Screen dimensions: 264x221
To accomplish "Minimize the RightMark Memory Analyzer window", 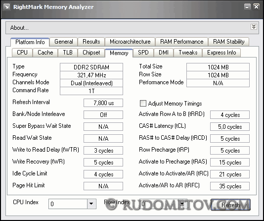I will [x=247, y=7].
